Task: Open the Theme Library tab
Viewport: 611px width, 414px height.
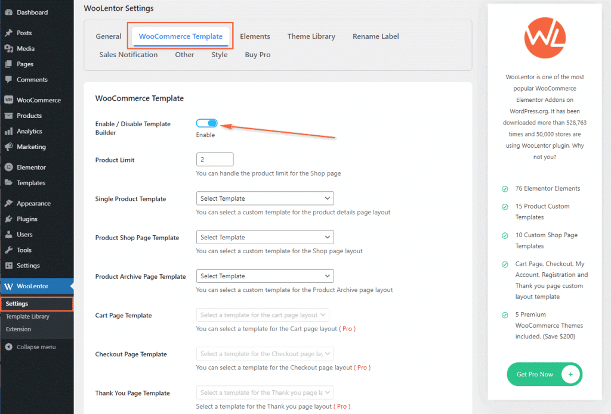Action: 311,36
